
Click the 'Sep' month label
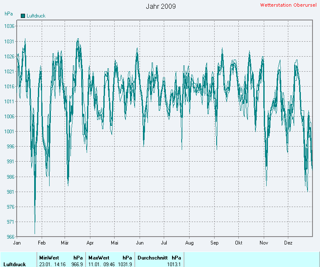215,243
